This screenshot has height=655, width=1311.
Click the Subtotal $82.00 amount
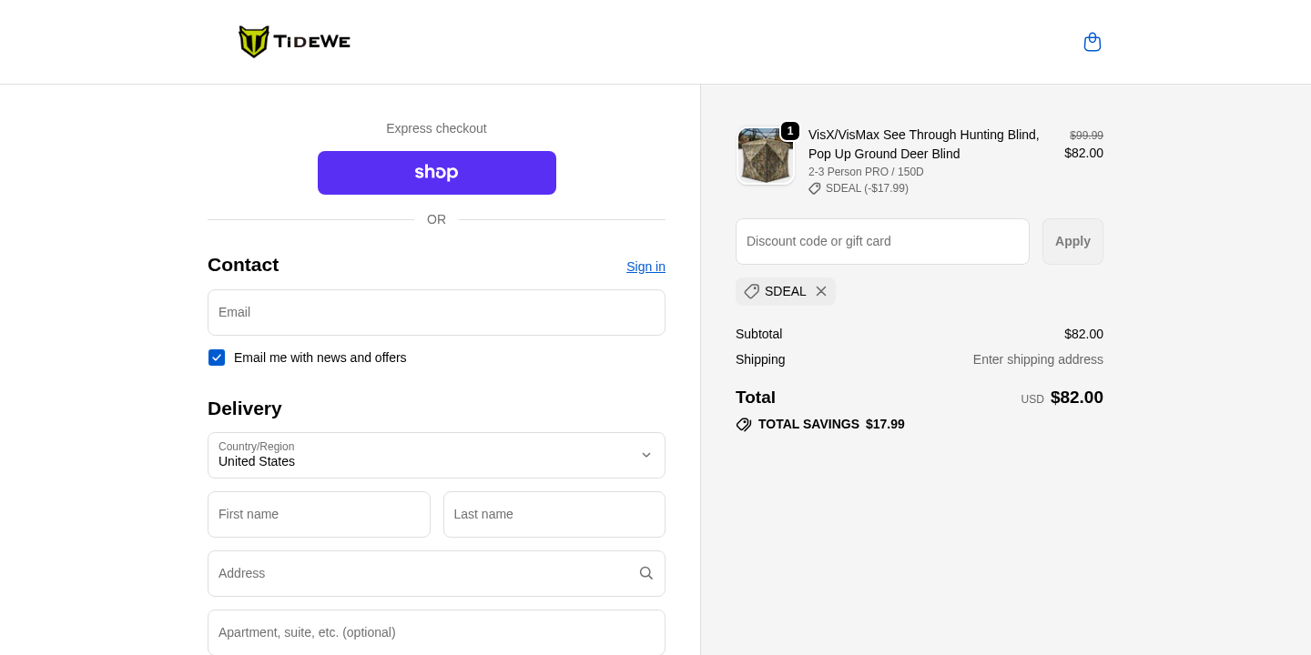coord(1083,334)
